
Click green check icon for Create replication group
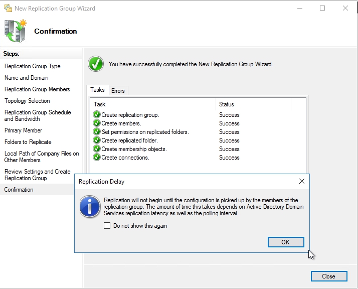(x=97, y=115)
